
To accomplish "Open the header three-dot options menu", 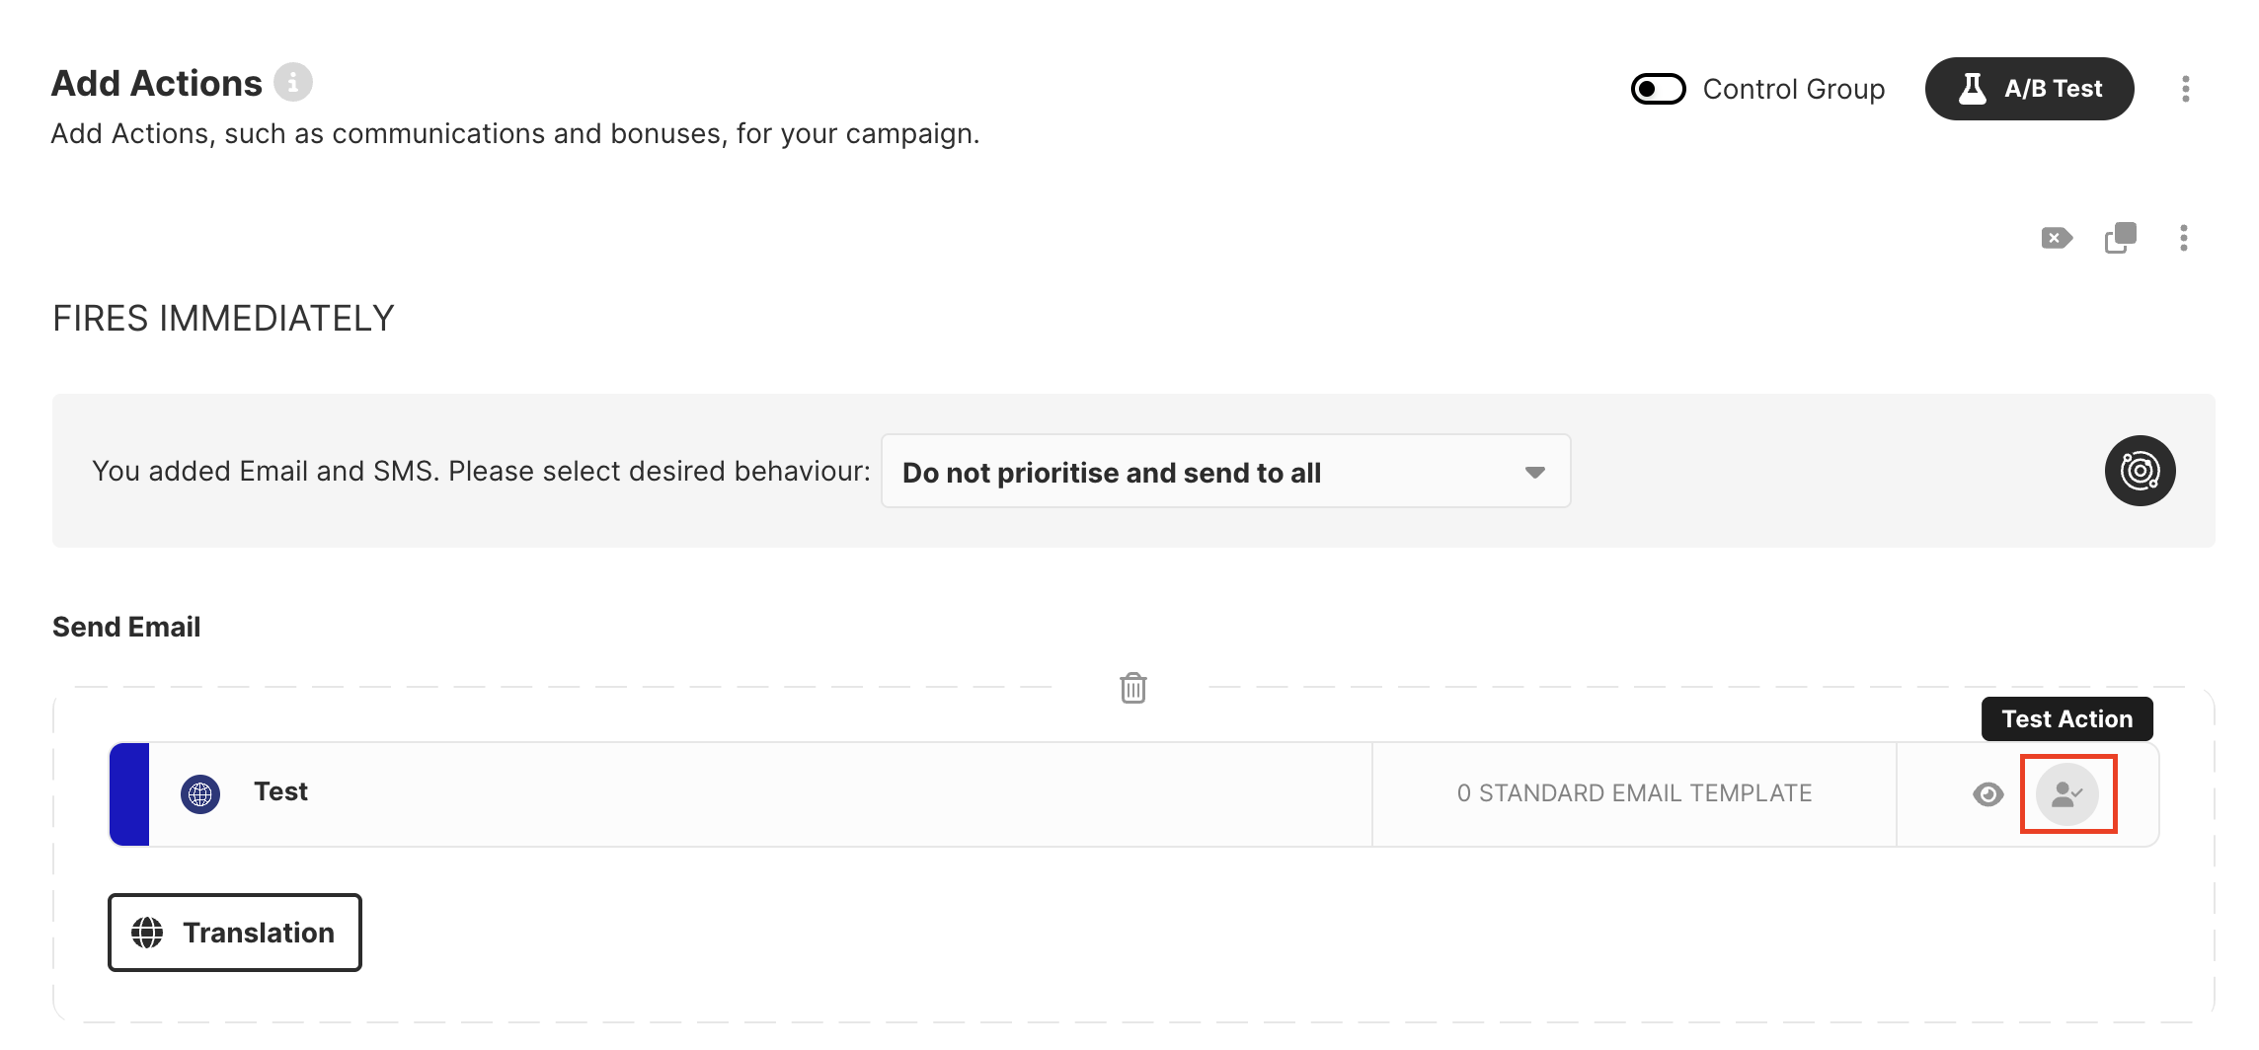I will tap(2186, 89).
